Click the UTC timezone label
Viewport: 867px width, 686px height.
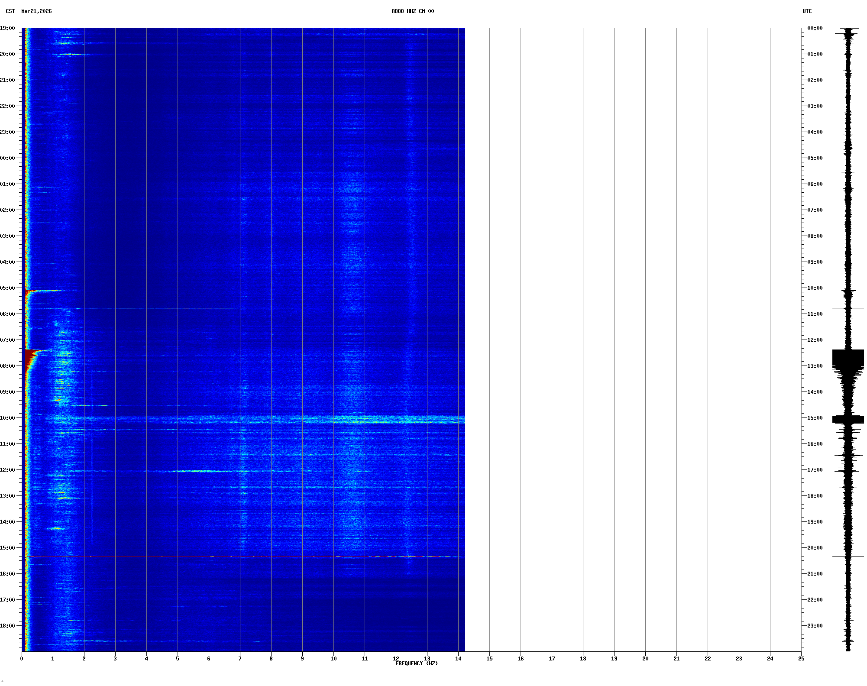[807, 11]
